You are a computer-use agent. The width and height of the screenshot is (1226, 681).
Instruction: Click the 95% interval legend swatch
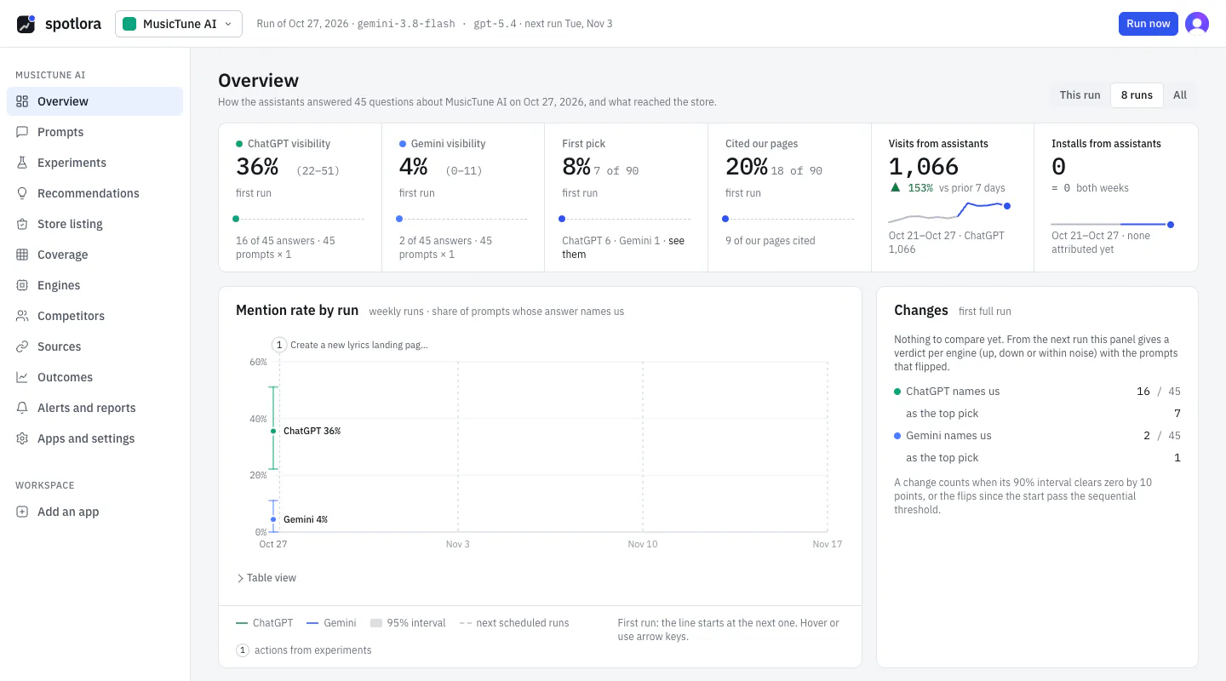tap(376, 623)
